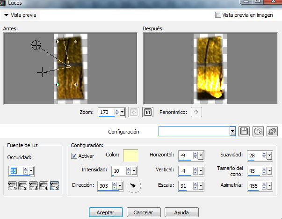
Task: Click the save preset disk icon
Action: [244, 132]
